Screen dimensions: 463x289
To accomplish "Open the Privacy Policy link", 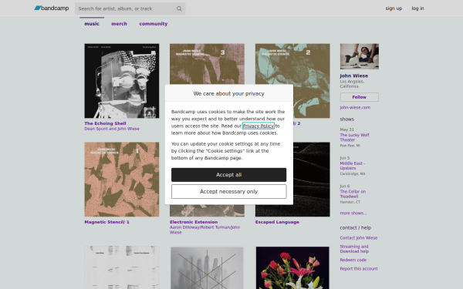I will [259, 126].
